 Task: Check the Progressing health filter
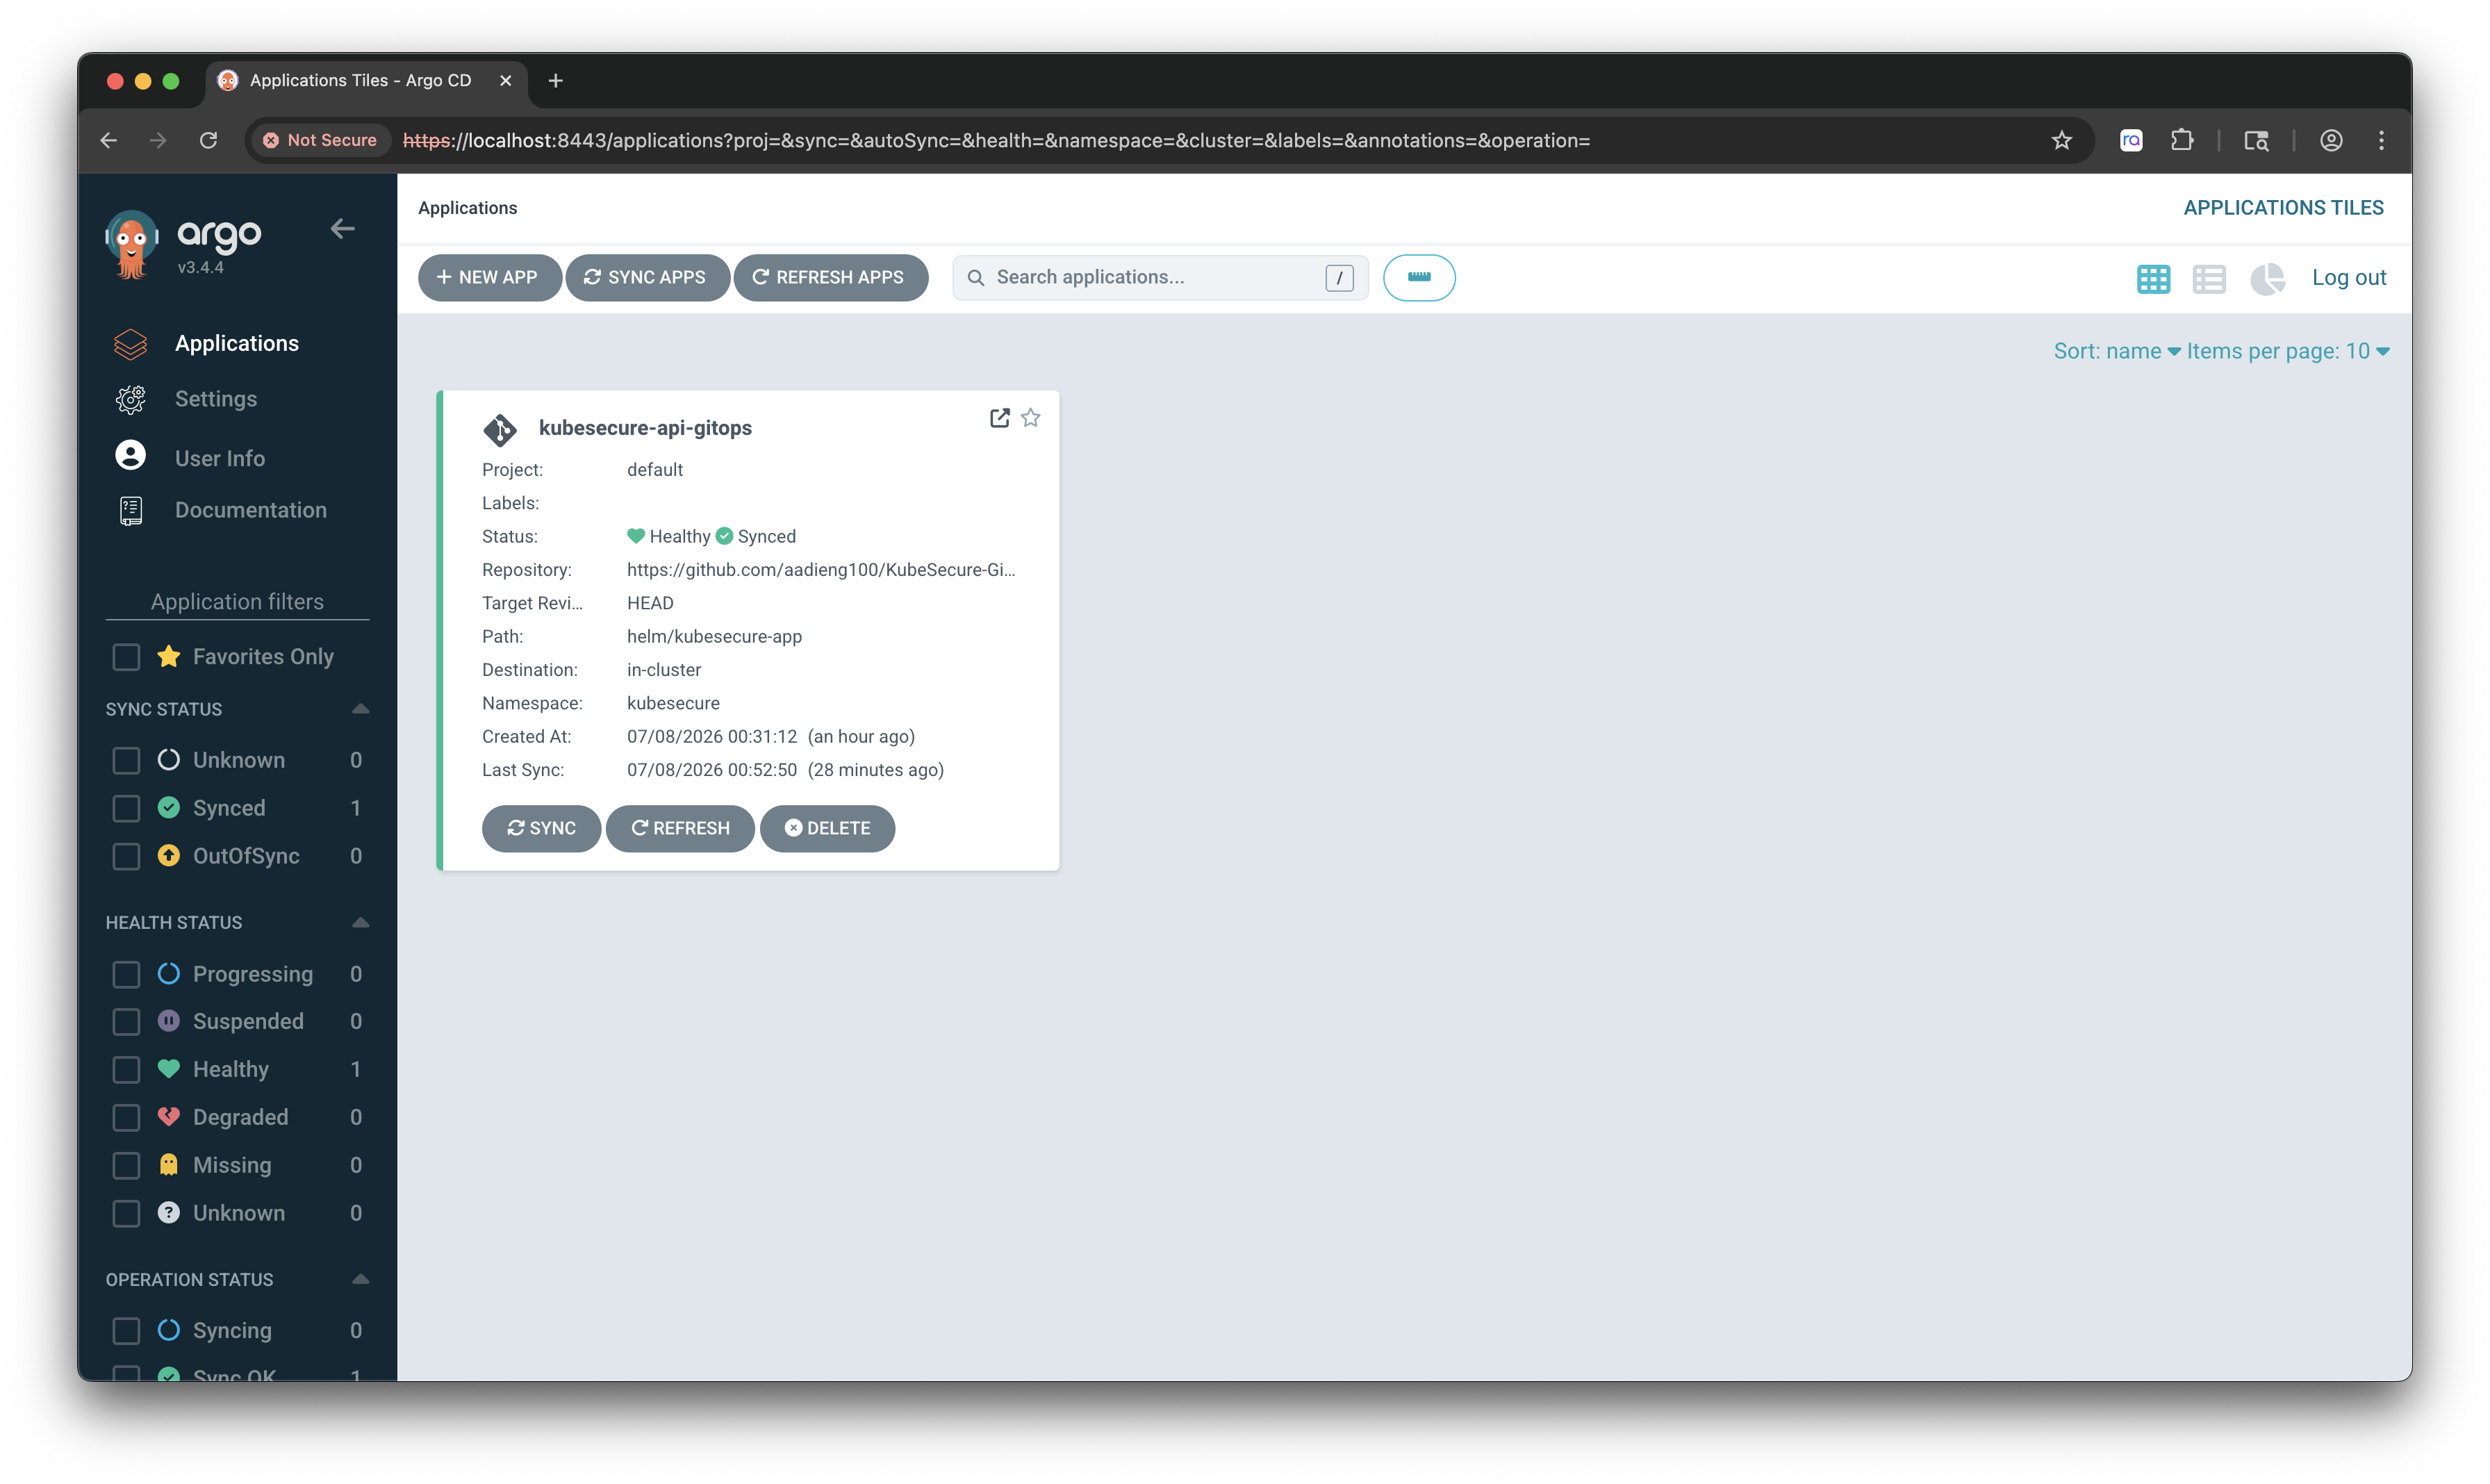coord(126,974)
